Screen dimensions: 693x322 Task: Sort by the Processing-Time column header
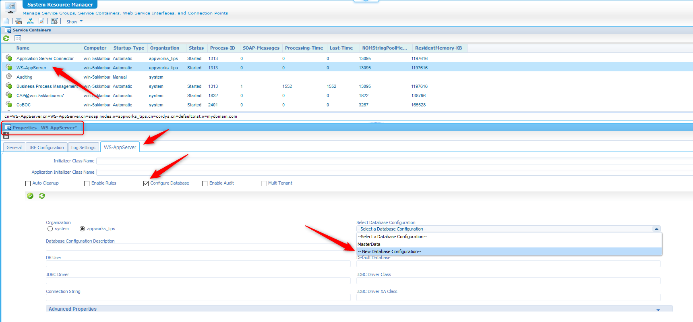(304, 48)
